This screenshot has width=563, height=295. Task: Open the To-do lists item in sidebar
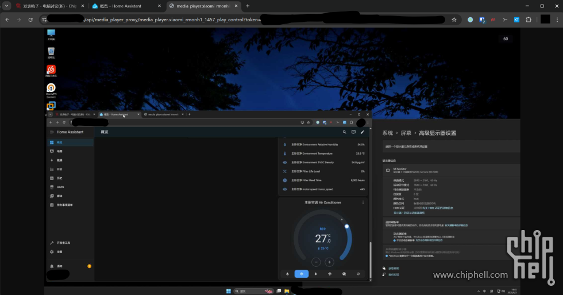pos(70,205)
